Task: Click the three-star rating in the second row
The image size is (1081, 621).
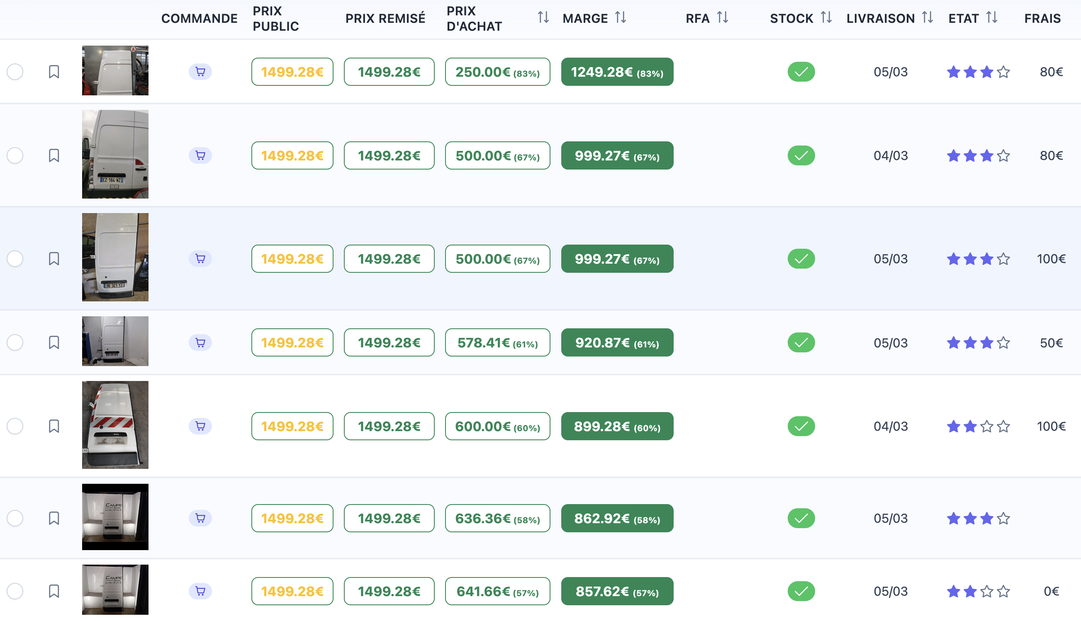Action: [978, 156]
